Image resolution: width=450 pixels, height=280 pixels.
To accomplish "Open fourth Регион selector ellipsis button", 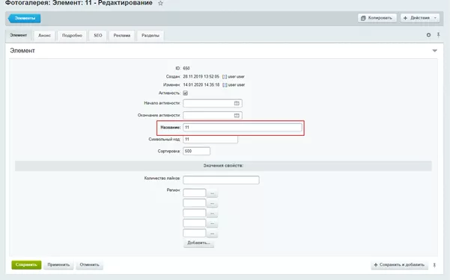I will [x=212, y=223].
